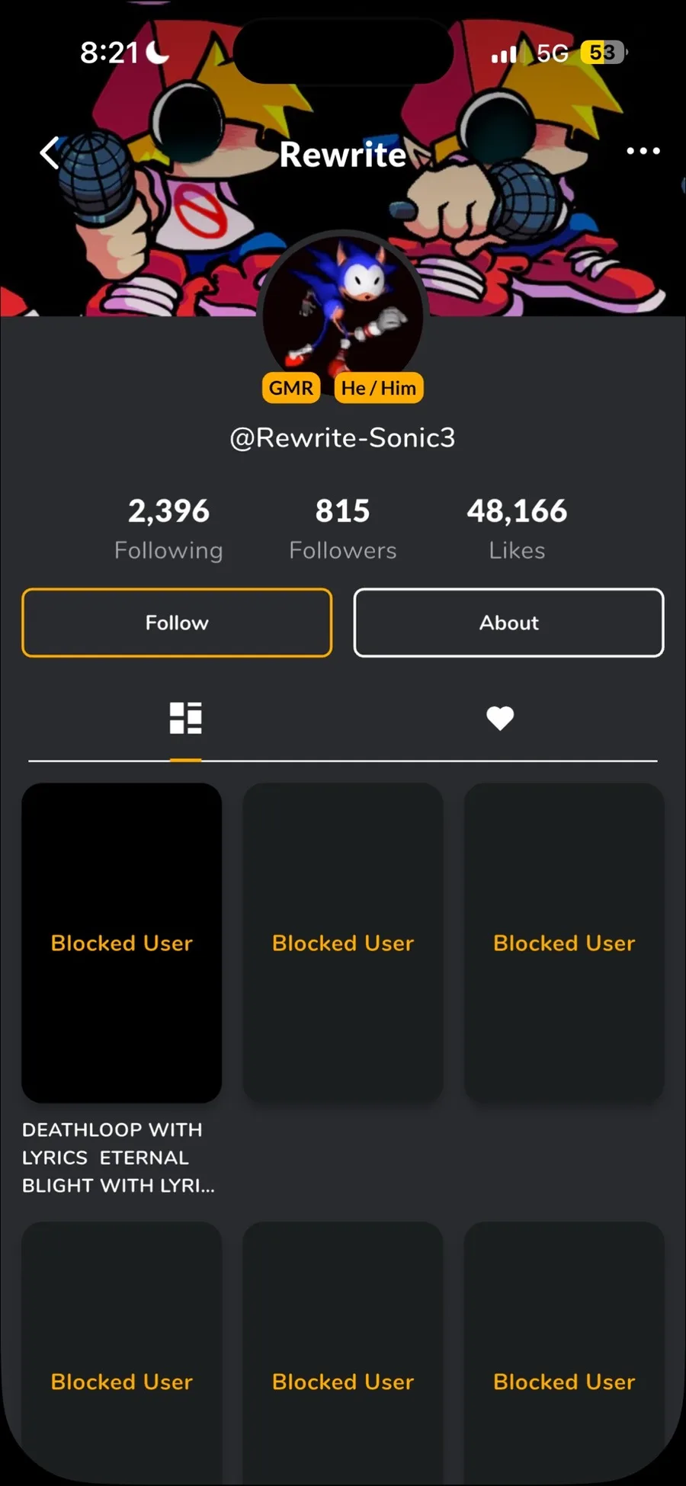Screen dimensions: 686x1486
Task: Switch to the liked posts heart tab
Action: 500,718
